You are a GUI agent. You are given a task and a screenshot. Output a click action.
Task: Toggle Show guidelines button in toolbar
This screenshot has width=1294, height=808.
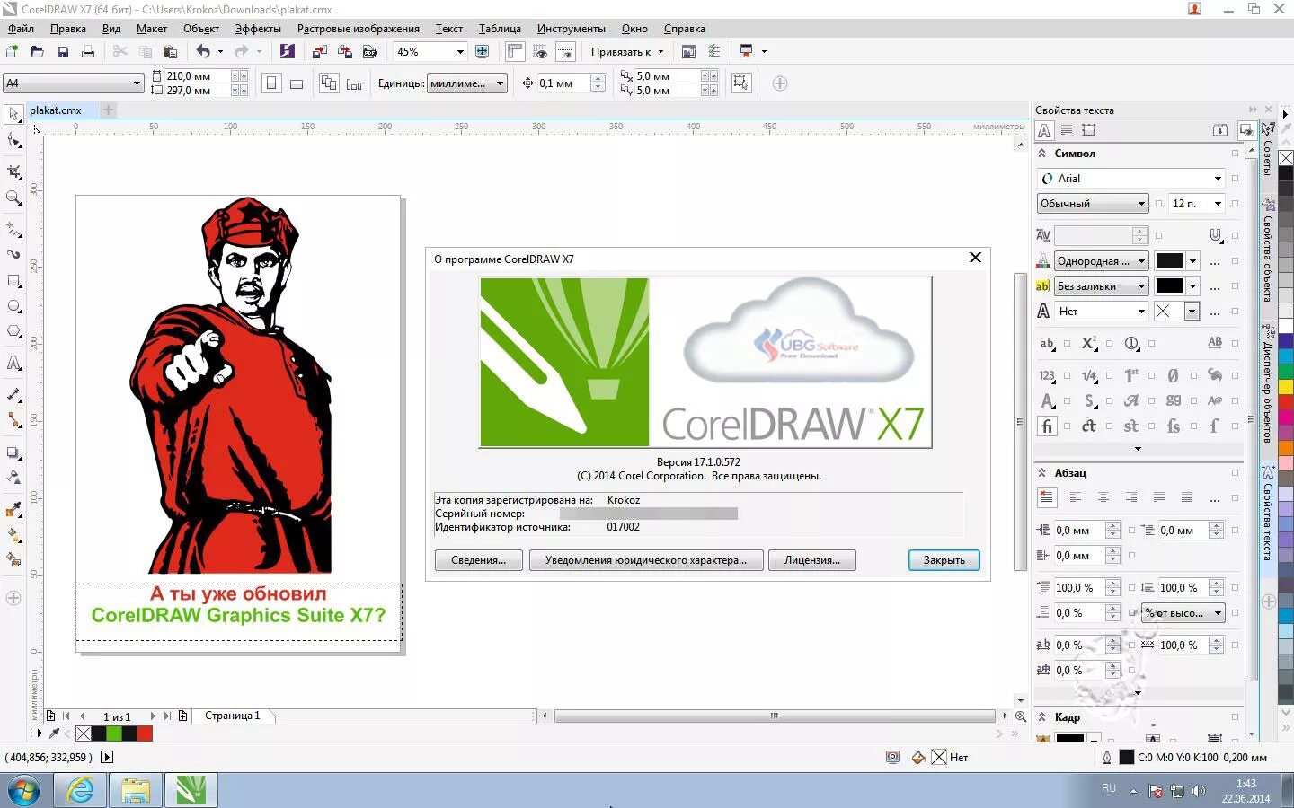pos(565,52)
